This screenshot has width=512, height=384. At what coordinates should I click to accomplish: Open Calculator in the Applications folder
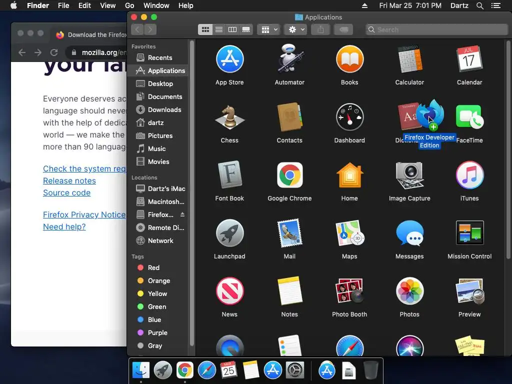[x=409, y=59]
